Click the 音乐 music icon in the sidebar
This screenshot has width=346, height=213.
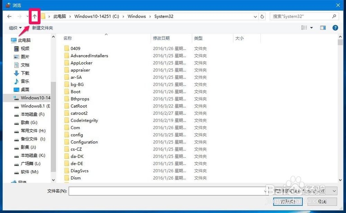16,81
